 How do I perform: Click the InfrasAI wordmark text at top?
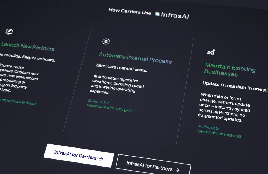pyautogui.click(x=175, y=15)
